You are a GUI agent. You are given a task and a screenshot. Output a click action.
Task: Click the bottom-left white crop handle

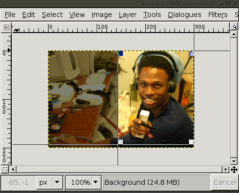coord(120,142)
